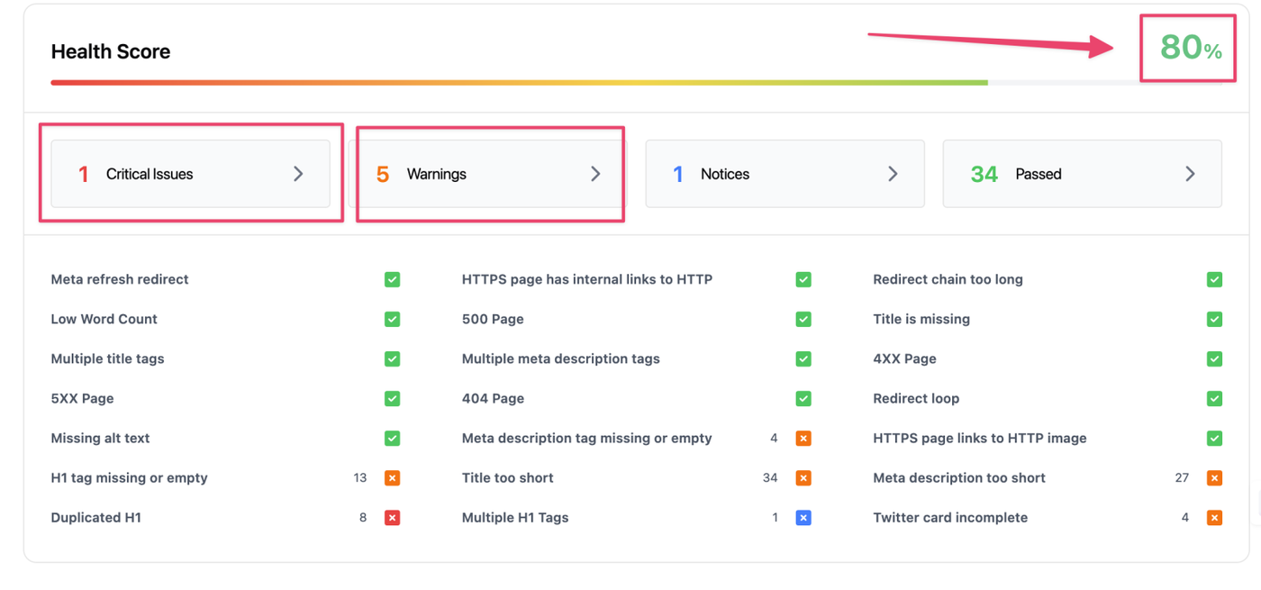Viewport: 1261px width, 590px height.
Task: Click the orange X icon for Title too short
Action: tap(803, 478)
